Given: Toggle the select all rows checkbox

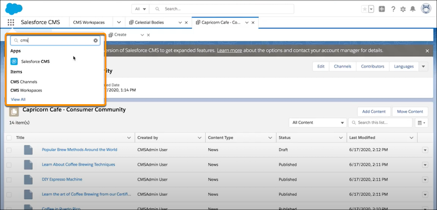Looking at the screenshot, I should coord(9,137).
